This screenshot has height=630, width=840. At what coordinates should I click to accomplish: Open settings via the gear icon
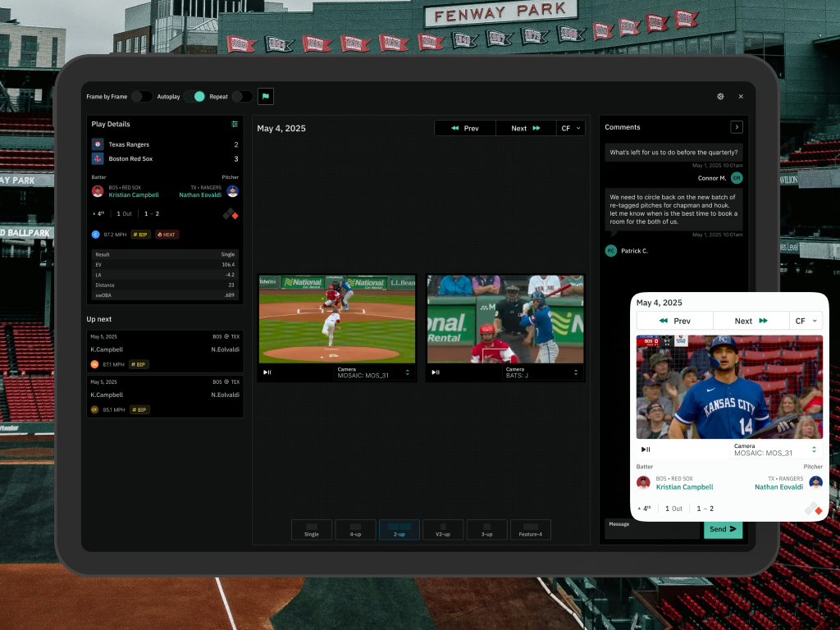720,97
